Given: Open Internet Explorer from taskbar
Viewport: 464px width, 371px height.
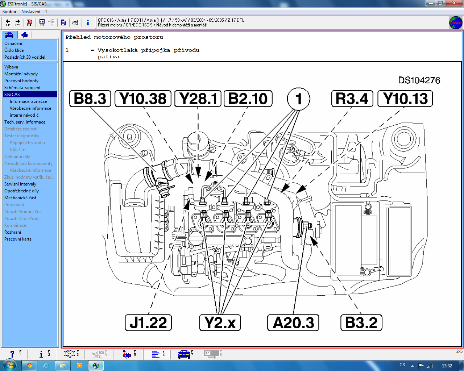Looking at the screenshot, I should coord(46,366).
